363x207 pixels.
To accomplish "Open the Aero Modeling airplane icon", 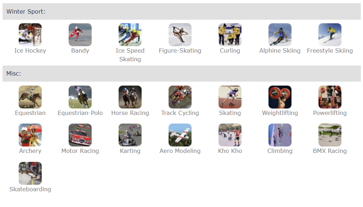I will [180, 135].
